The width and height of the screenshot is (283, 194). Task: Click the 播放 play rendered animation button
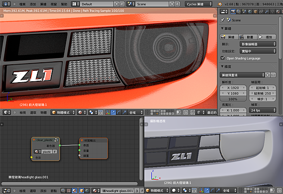click(267, 37)
